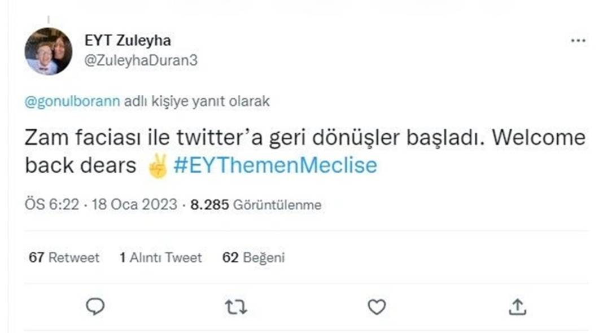Open the reply icon on the tweet
This screenshot has width=603, height=333.
point(96,307)
